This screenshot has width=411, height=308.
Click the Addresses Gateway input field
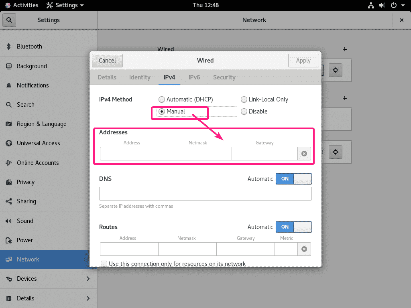265,154
